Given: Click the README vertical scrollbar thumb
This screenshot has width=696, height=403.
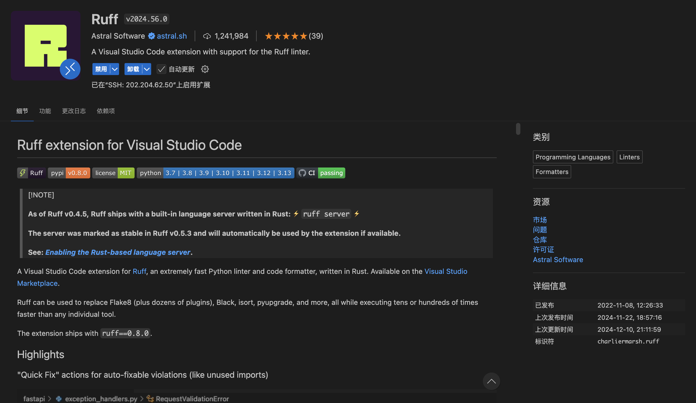Looking at the screenshot, I should 518,129.
